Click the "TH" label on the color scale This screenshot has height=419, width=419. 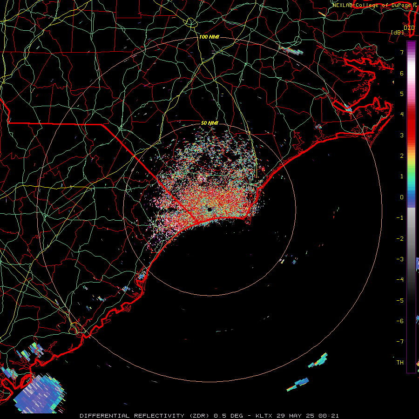(x=400, y=363)
